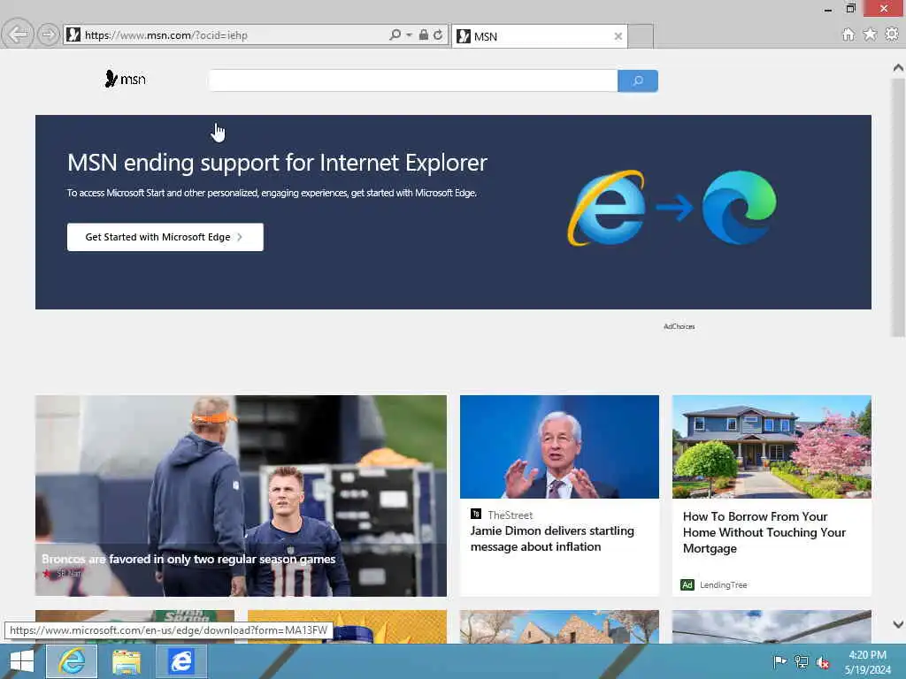Click the blue MSN search button
Image resolution: width=906 pixels, height=679 pixels.
coord(637,80)
